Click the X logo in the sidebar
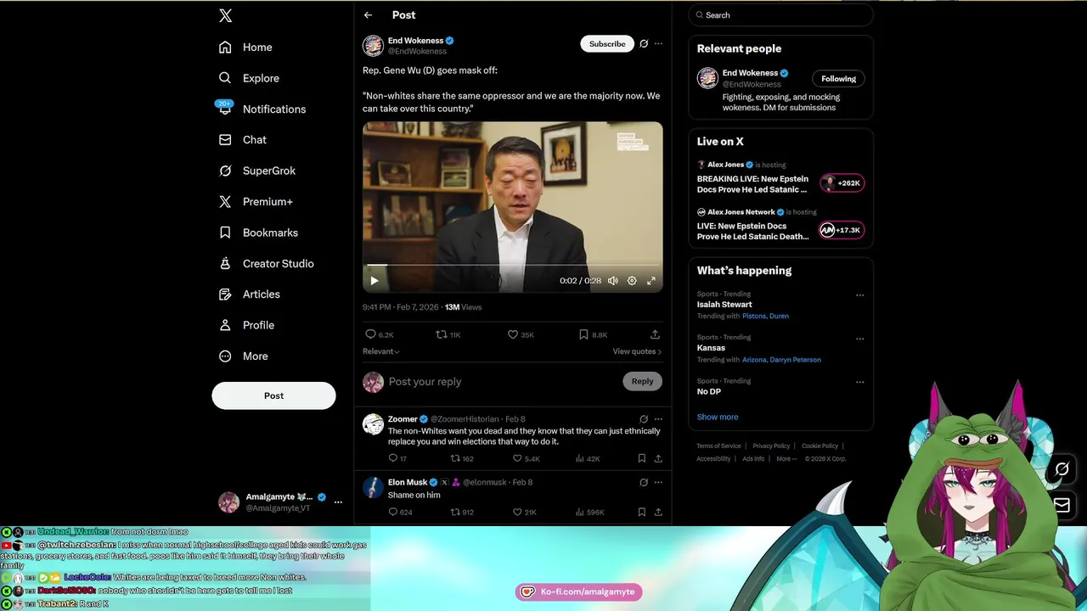The height and width of the screenshot is (611, 1087). click(225, 15)
